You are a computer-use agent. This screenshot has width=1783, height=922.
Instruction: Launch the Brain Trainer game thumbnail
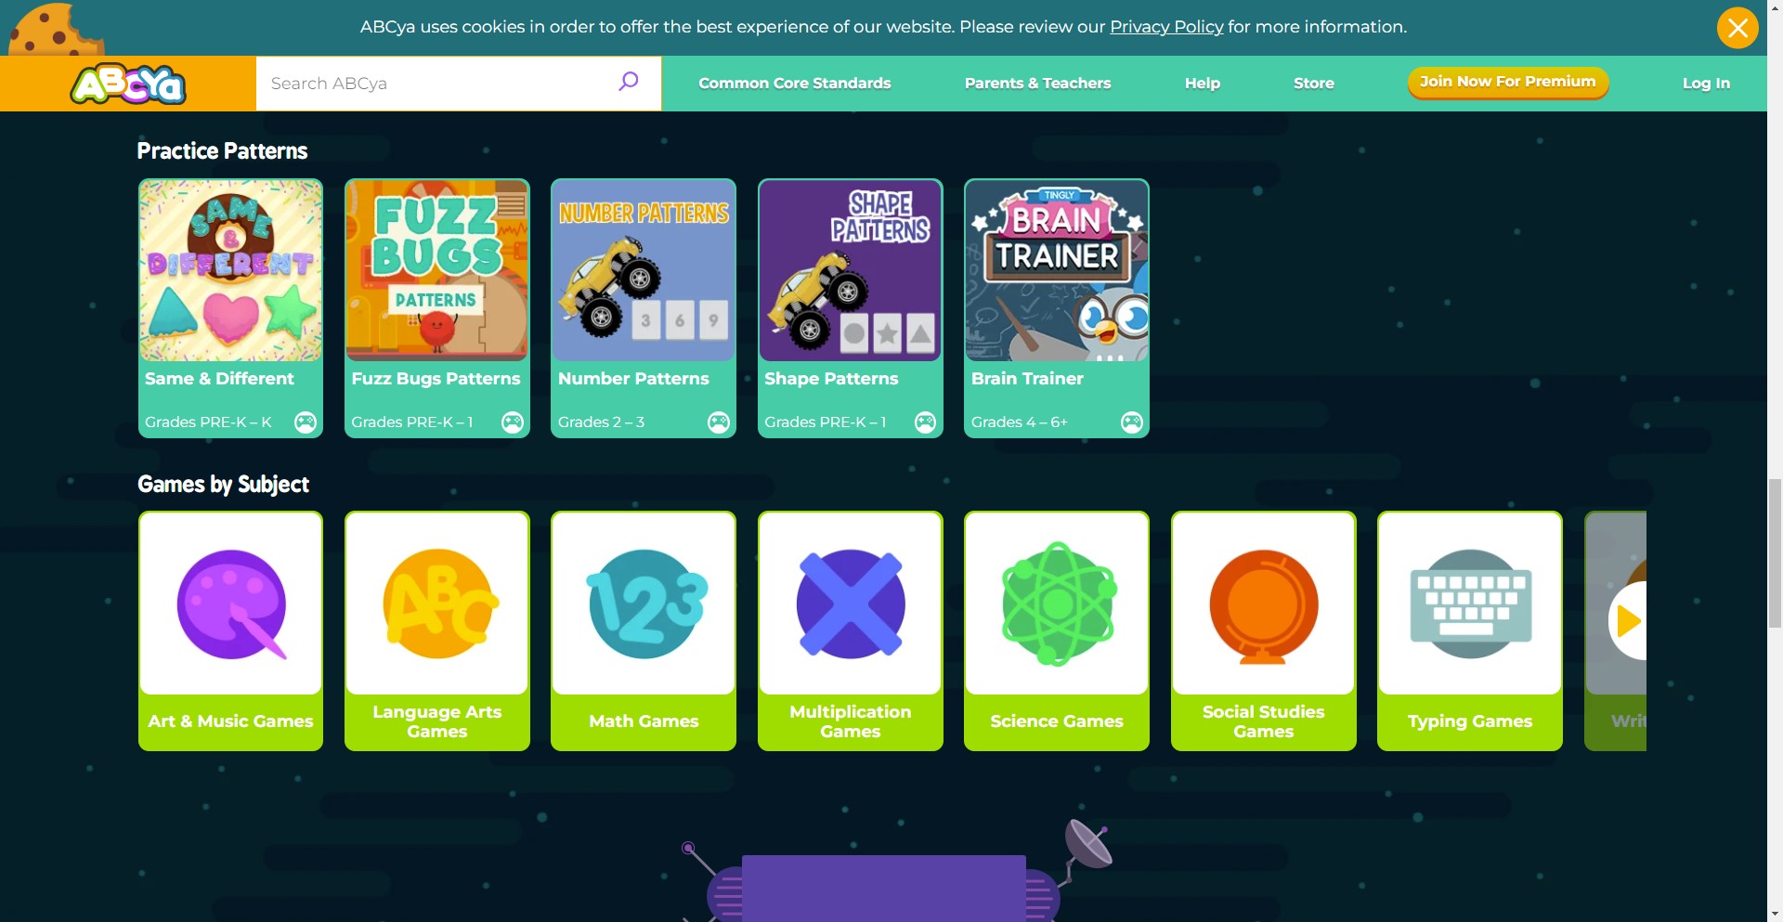coord(1057,271)
